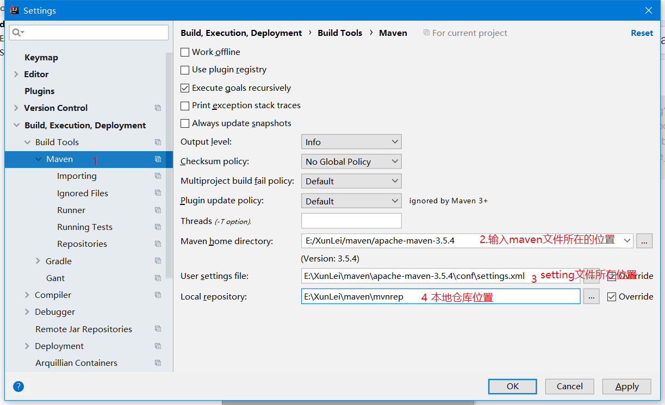
Task: Click the IntelliJ logo in Settings title bar
Action: [14, 10]
